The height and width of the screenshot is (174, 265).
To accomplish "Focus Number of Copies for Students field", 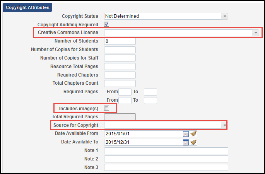I will (120, 50).
